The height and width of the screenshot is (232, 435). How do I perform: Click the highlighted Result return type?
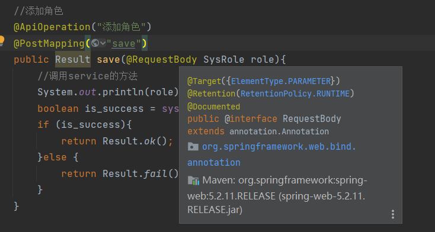[x=73, y=59]
